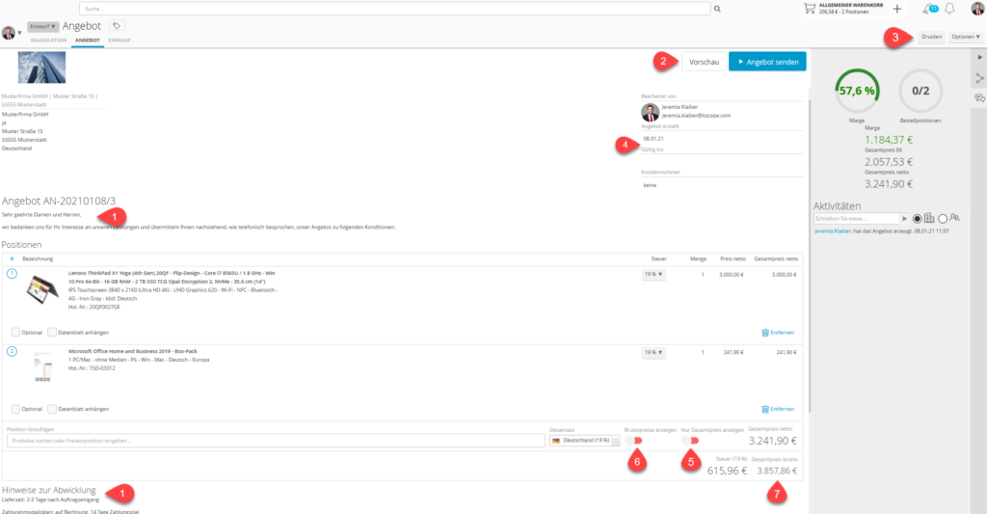This screenshot has width=987, height=514.
Task: Click Hinweise zur Abwicklung heading
Action: click(48, 490)
